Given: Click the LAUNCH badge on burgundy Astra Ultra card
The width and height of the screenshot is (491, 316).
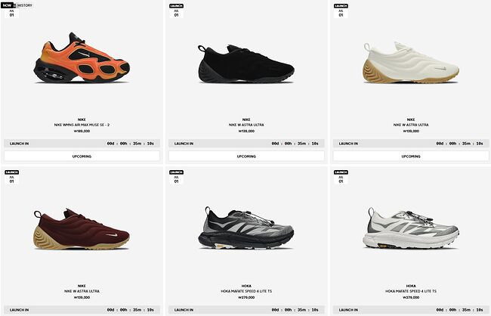Looking at the screenshot, I should [12, 172].
